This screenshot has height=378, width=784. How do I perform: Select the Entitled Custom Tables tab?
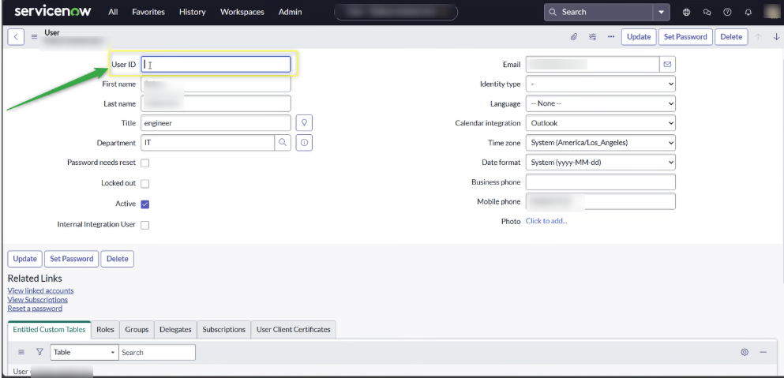coord(50,330)
